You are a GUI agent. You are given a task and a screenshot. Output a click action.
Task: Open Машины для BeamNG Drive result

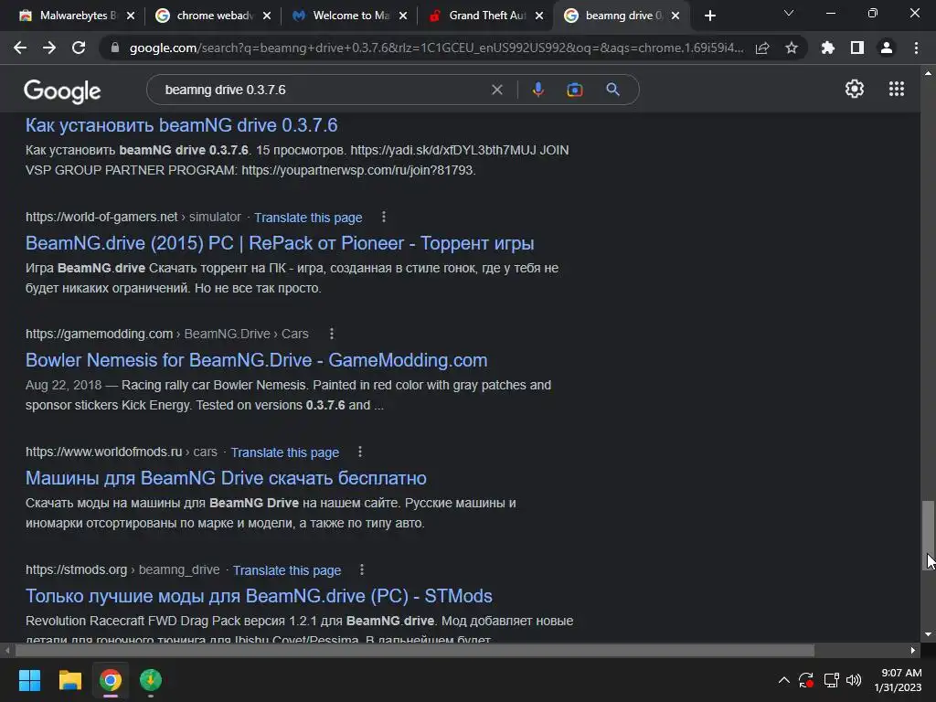(x=226, y=478)
